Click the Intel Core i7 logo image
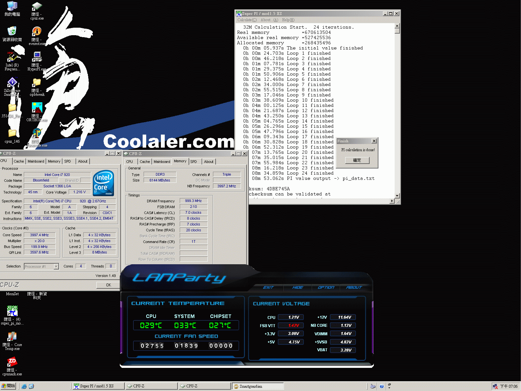 [x=104, y=183]
